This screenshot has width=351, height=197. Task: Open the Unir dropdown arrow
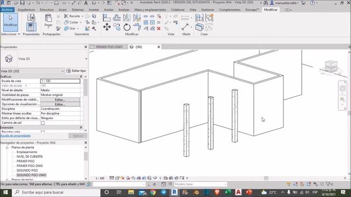(x=78, y=28)
